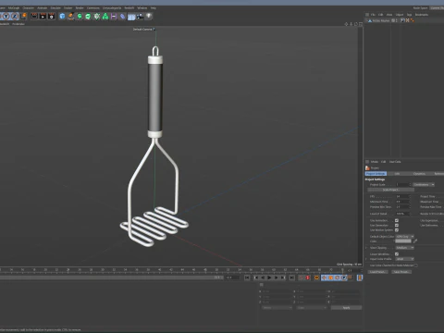Toggle Use Motion System checkbox
Viewport: 444px width, 333px height.
pos(397,230)
